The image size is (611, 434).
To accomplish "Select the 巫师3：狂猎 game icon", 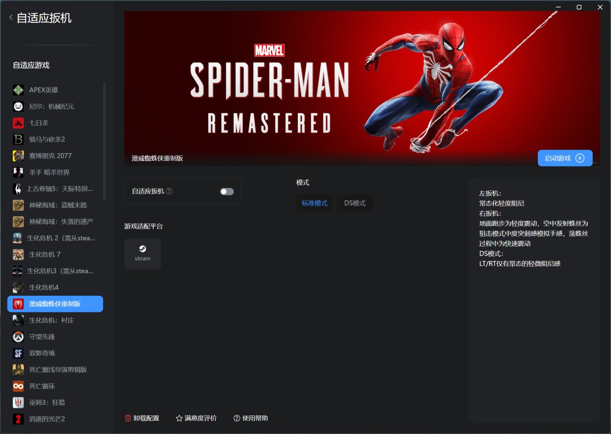I will pos(18,403).
